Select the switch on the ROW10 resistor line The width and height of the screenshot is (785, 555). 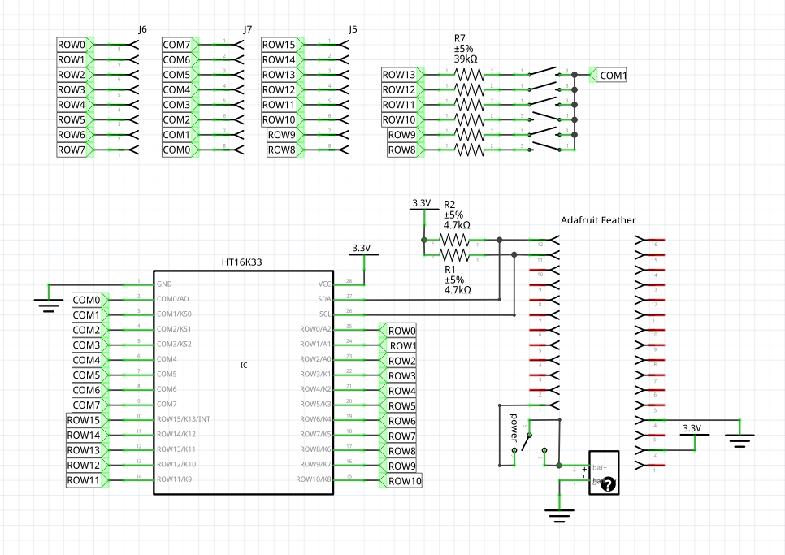(x=544, y=116)
